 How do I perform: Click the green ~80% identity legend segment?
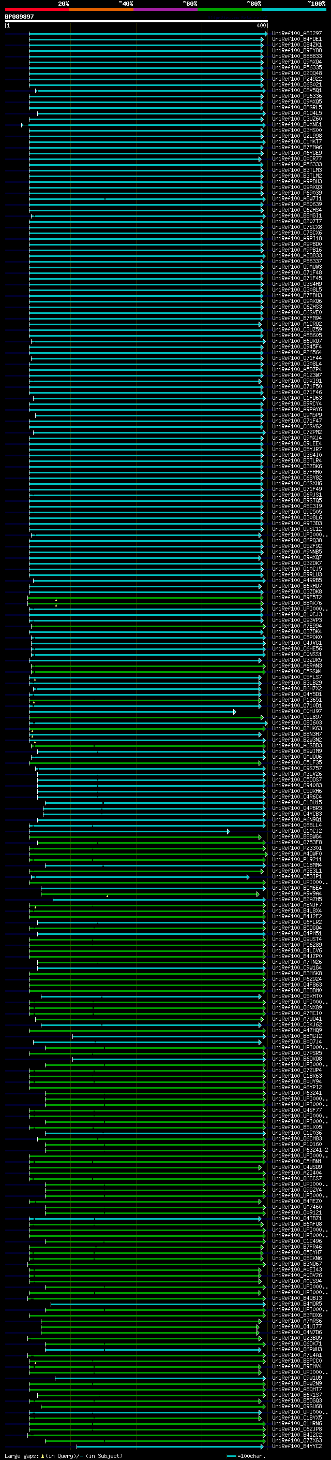pyautogui.click(x=230, y=9)
